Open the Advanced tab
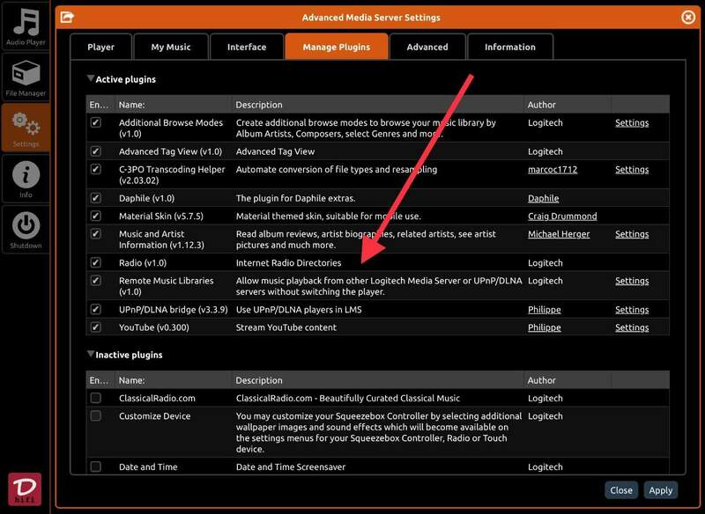This screenshot has height=514, width=705. click(427, 47)
